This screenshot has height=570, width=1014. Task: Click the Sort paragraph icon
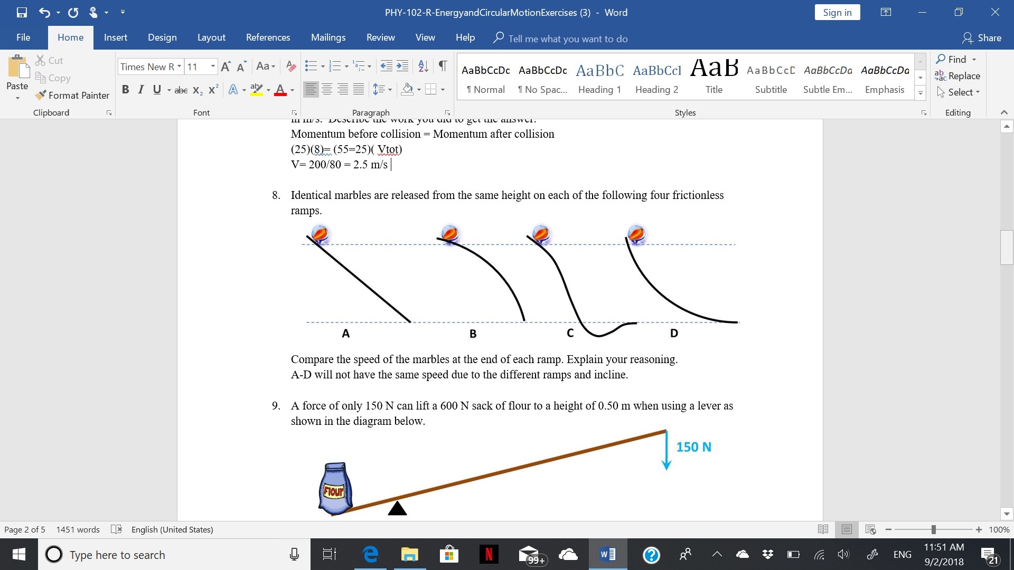pos(423,66)
